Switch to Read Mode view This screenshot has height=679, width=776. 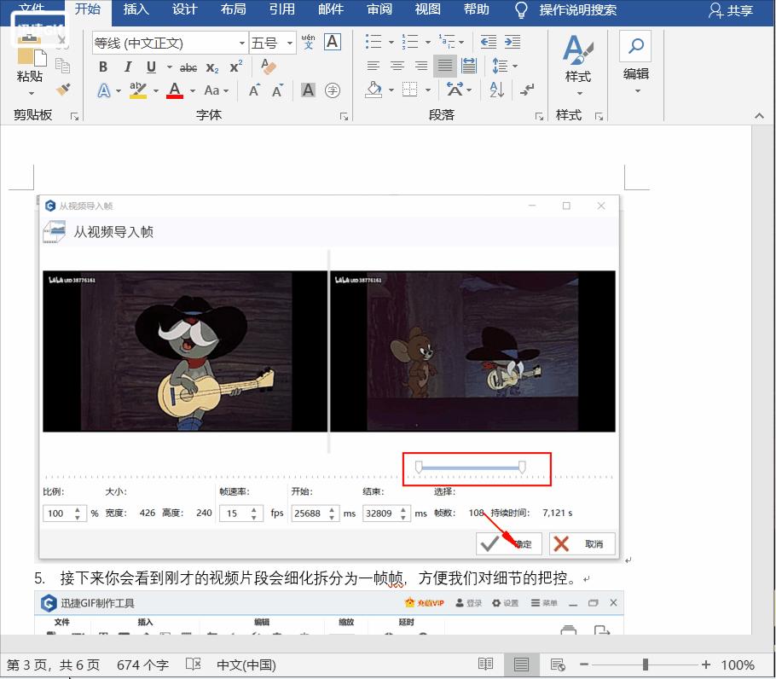[486, 664]
